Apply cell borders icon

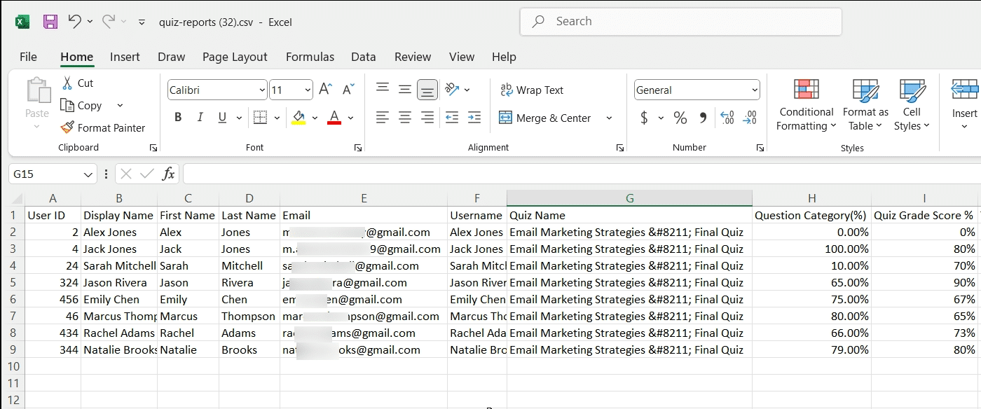[260, 118]
